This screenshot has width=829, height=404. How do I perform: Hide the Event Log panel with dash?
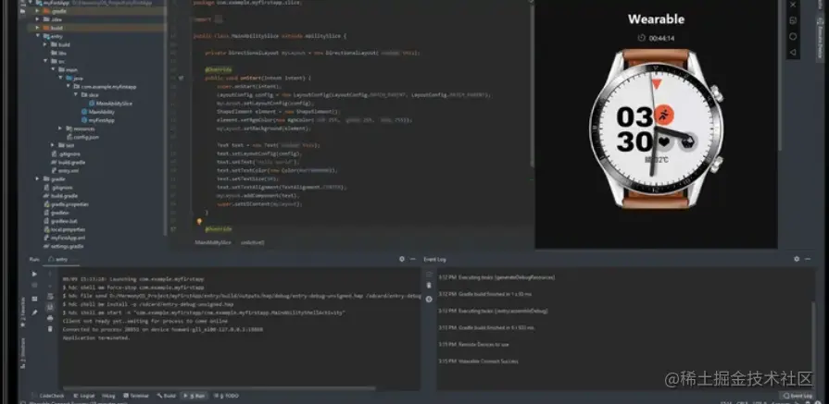pos(808,259)
